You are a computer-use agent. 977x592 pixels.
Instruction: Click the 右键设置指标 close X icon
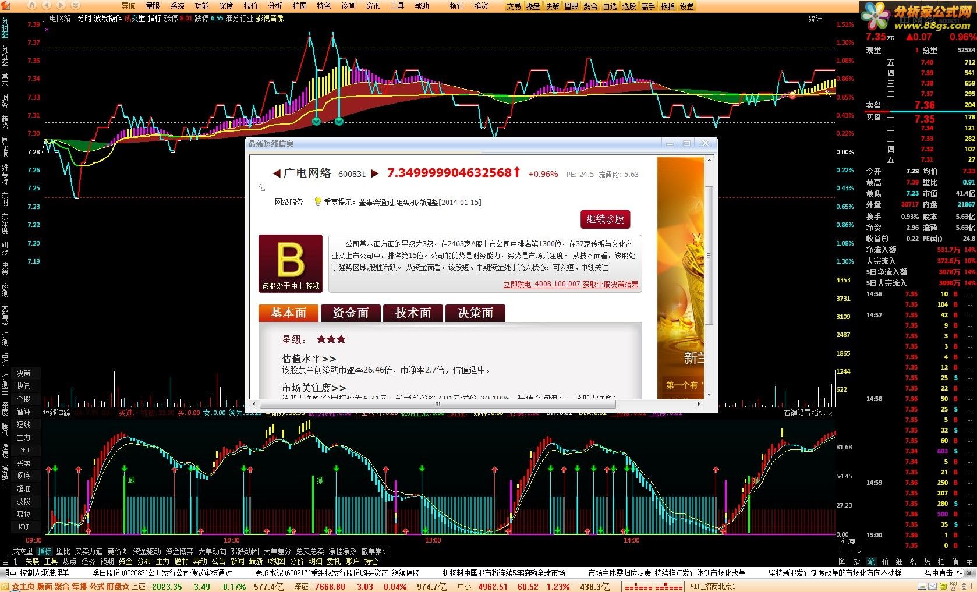pos(830,413)
